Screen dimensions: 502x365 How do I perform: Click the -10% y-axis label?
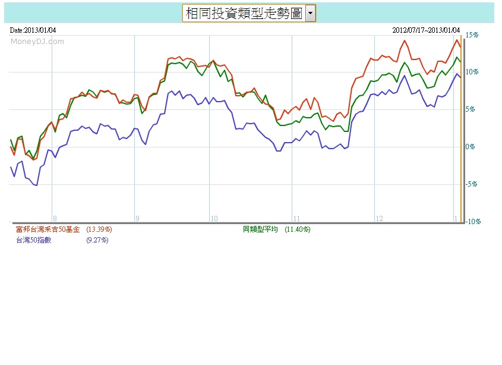pos(473,221)
